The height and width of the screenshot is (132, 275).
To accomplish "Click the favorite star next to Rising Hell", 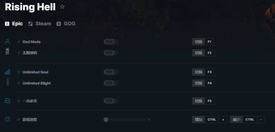I will click(x=62, y=7).
